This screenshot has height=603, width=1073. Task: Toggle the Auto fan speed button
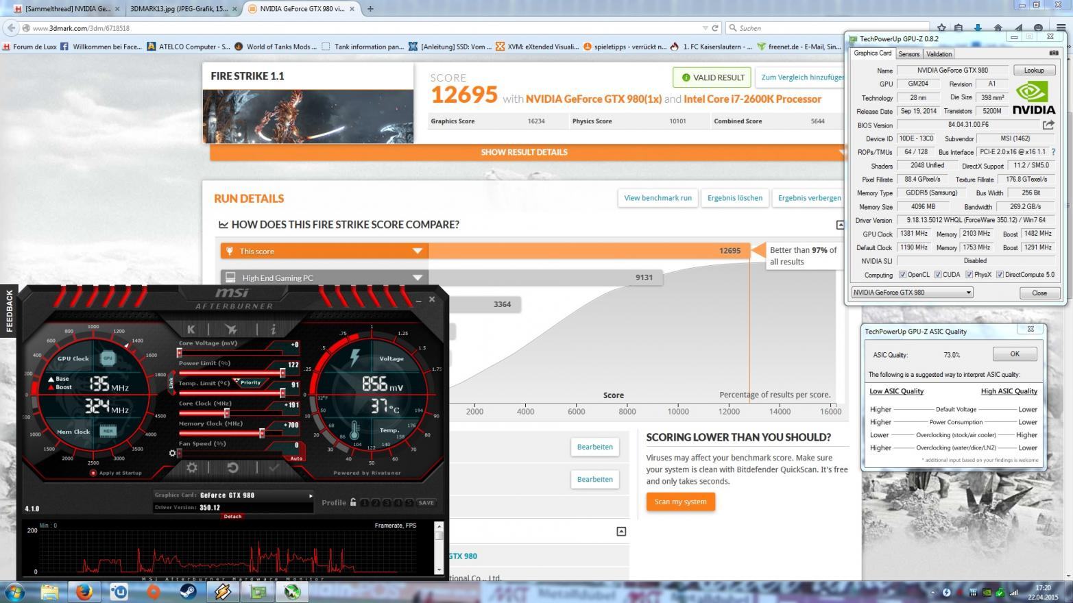[296, 458]
